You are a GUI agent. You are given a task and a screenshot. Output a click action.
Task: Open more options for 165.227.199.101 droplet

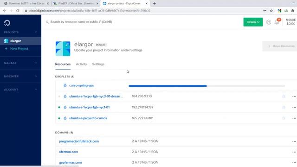pyautogui.click(x=294, y=118)
